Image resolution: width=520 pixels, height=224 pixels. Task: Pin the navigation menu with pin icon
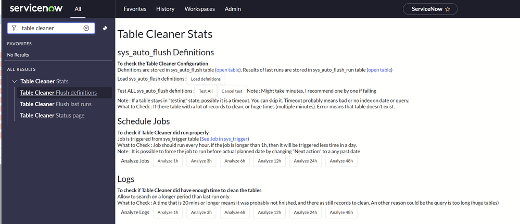tap(105, 28)
